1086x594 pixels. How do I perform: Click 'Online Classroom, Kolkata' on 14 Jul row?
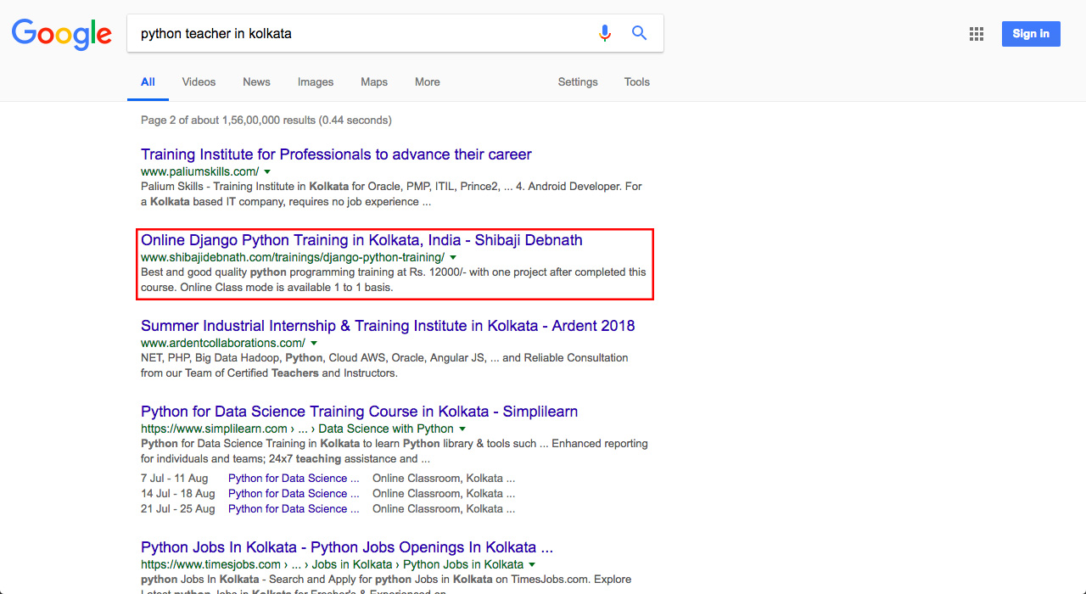click(444, 494)
